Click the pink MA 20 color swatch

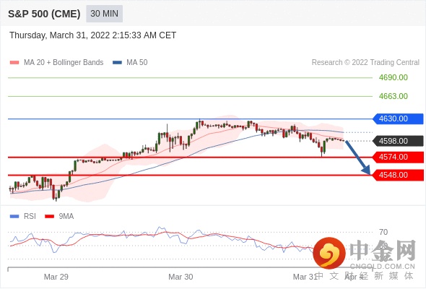point(14,63)
